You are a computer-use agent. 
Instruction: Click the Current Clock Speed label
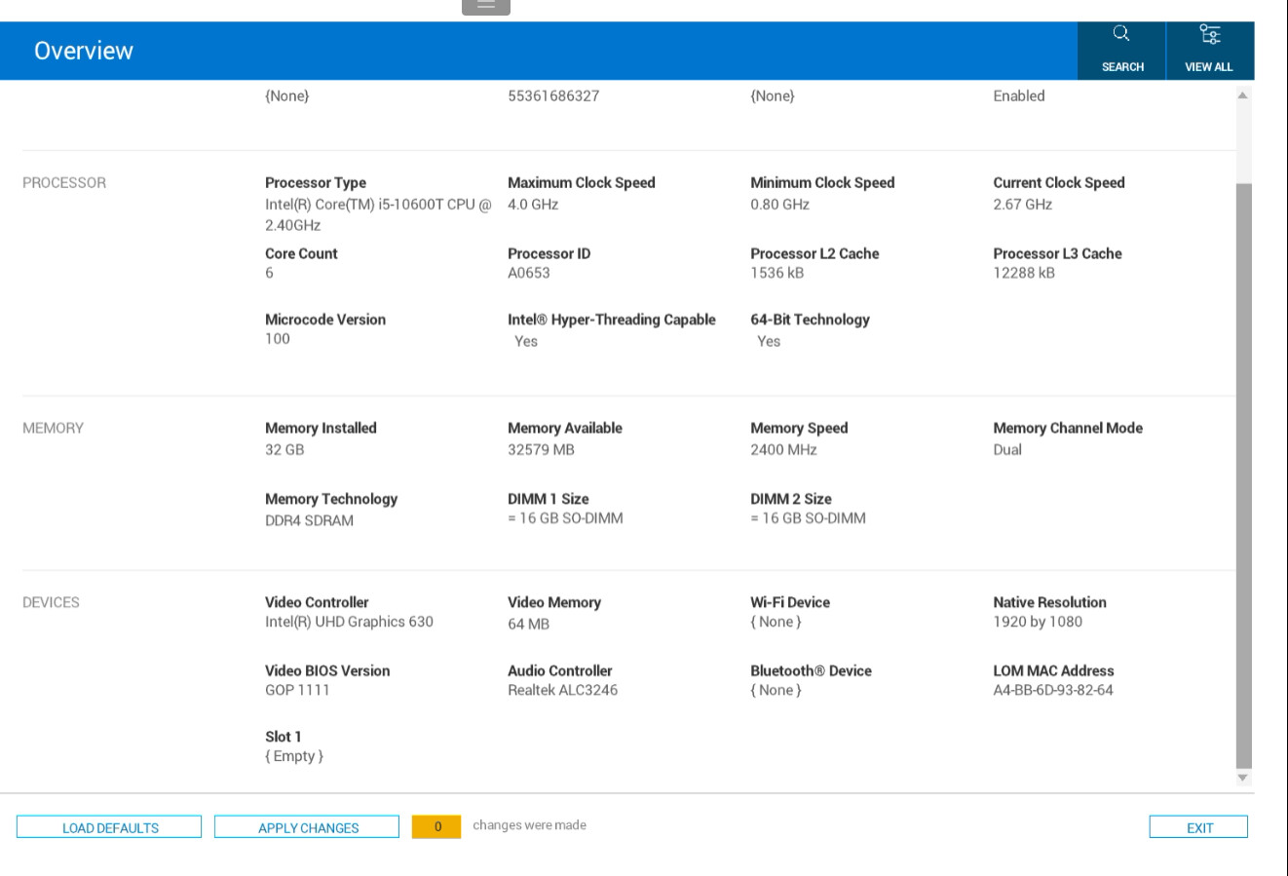(x=1059, y=182)
